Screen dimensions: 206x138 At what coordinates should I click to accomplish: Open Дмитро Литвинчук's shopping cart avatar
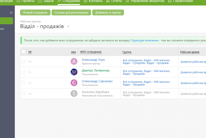(x=74, y=72)
